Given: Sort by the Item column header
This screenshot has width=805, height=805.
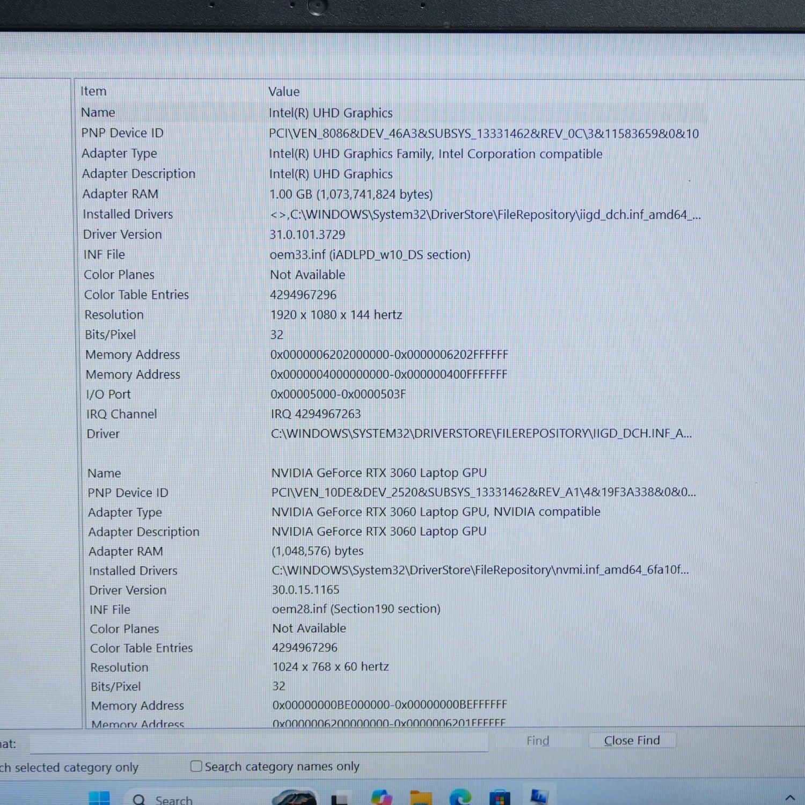Looking at the screenshot, I should tap(93, 91).
